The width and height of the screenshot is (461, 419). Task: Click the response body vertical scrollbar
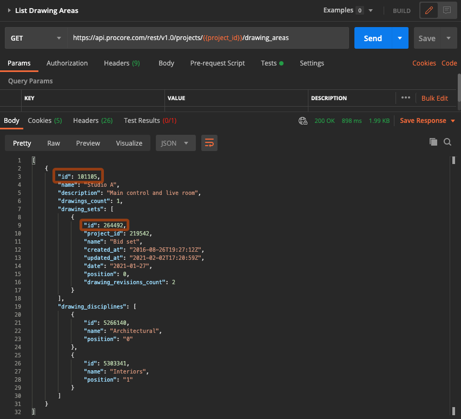[453, 285]
